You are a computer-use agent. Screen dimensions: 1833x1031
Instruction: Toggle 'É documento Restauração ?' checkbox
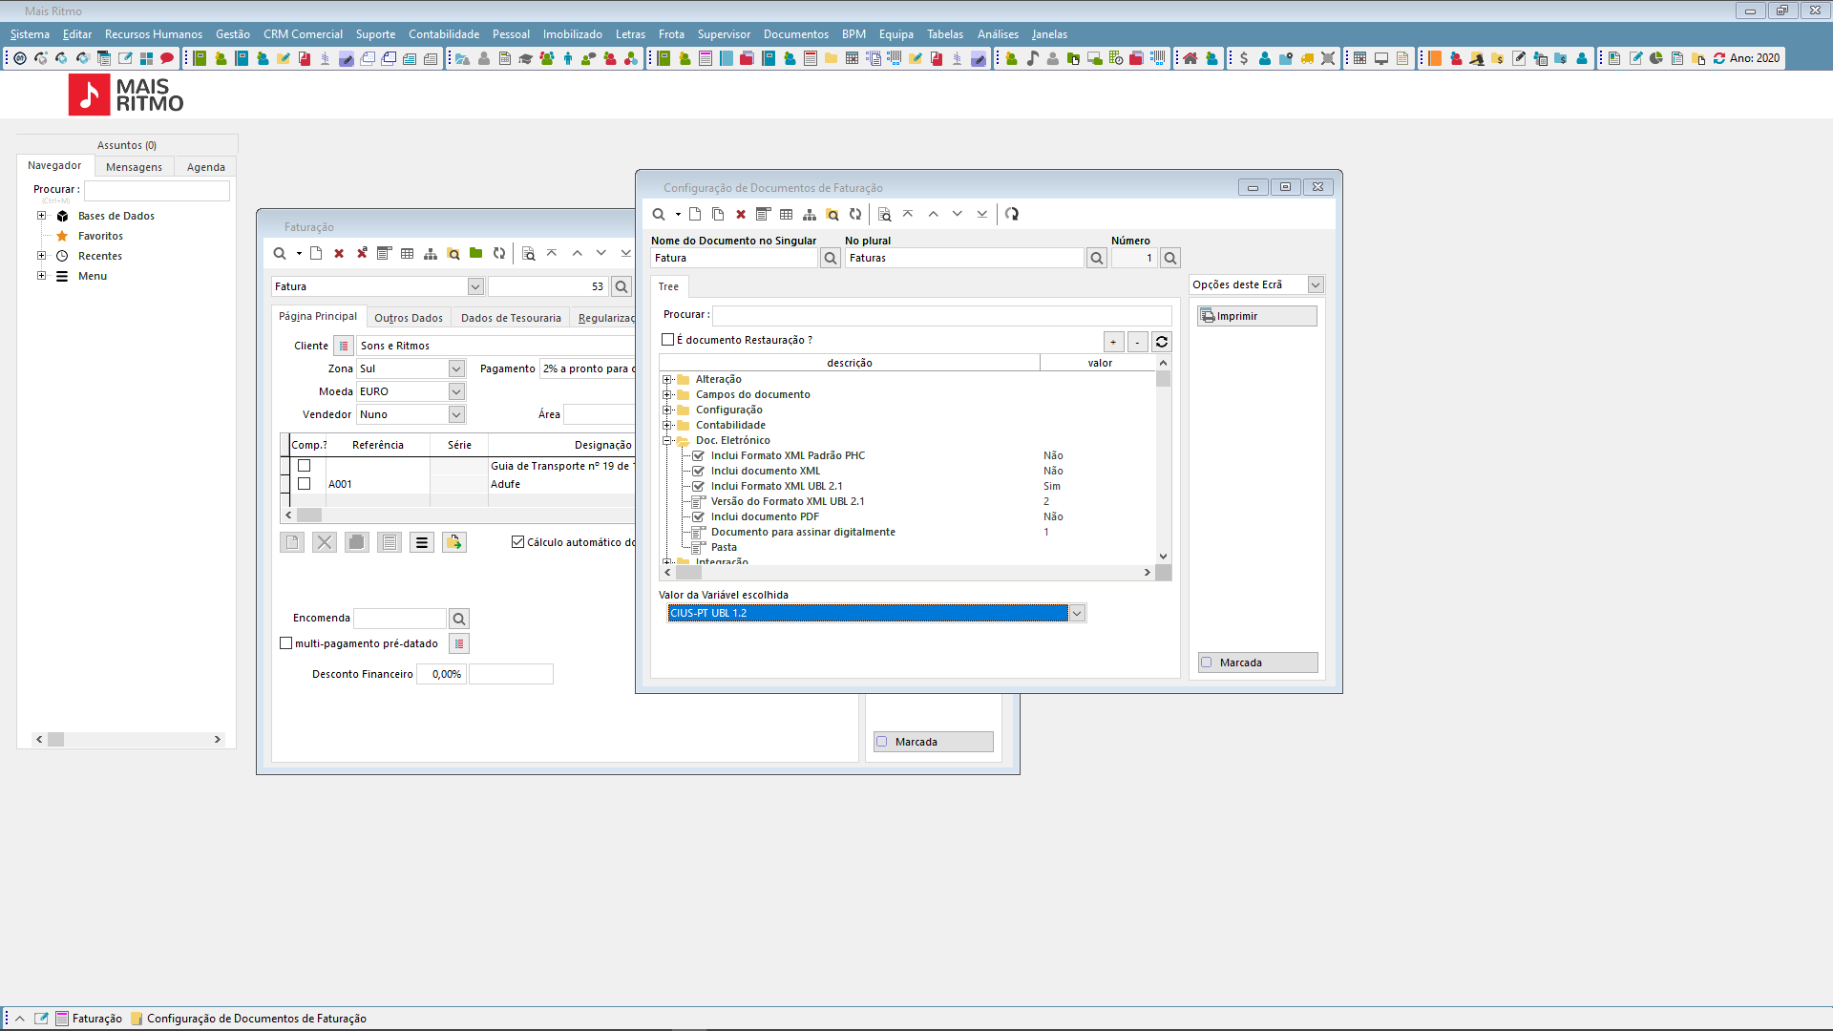(668, 340)
